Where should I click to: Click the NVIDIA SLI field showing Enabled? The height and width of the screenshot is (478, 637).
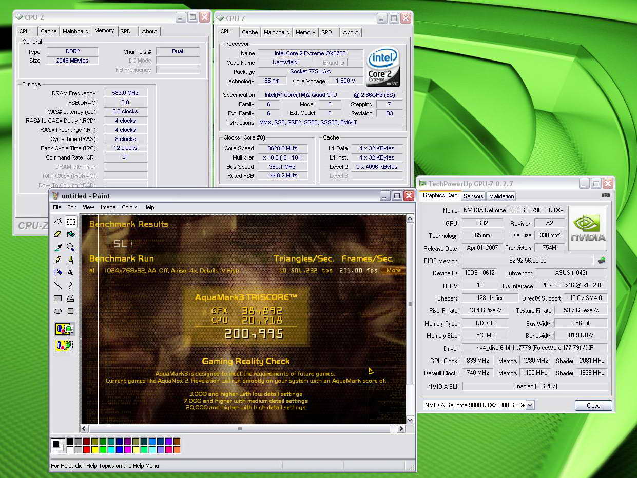535,386
